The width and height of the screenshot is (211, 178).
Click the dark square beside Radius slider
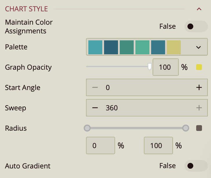click(x=199, y=128)
